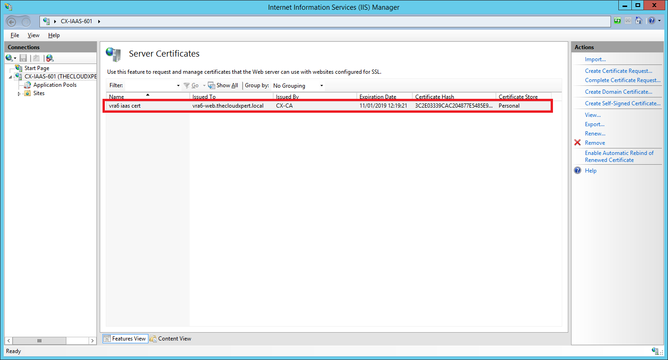The image size is (668, 360).
Task: Click the back navigation arrow
Action: pos(13,21)
